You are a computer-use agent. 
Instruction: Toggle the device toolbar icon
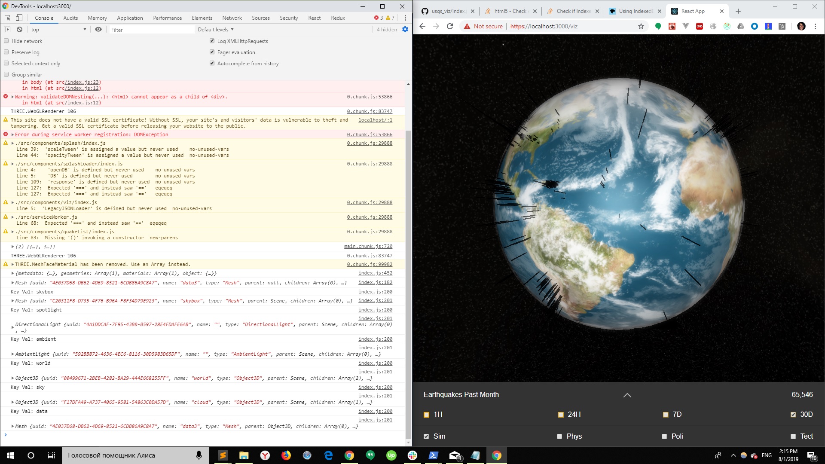(x=19, y=18)
